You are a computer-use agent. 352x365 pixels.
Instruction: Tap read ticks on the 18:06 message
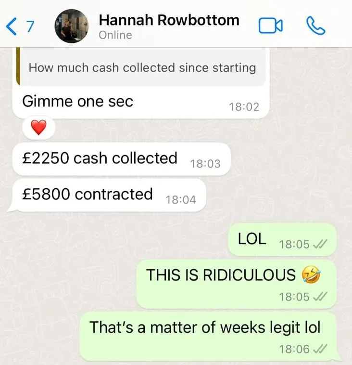tap(320, 349)
